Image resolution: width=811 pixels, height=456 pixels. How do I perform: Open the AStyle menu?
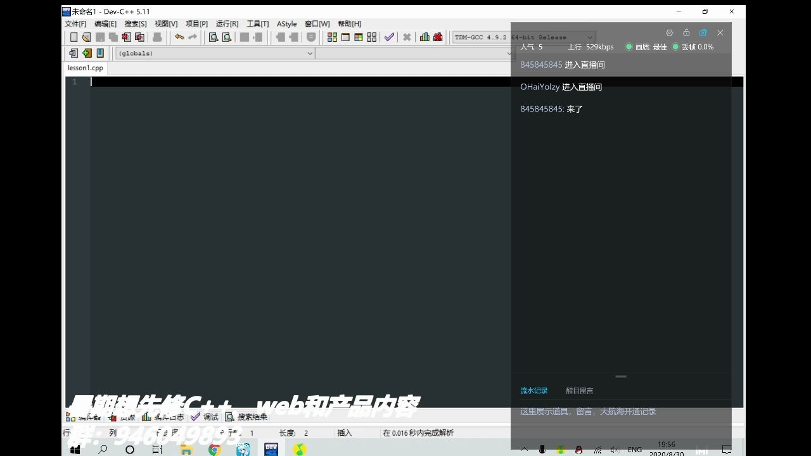(286, 24)
